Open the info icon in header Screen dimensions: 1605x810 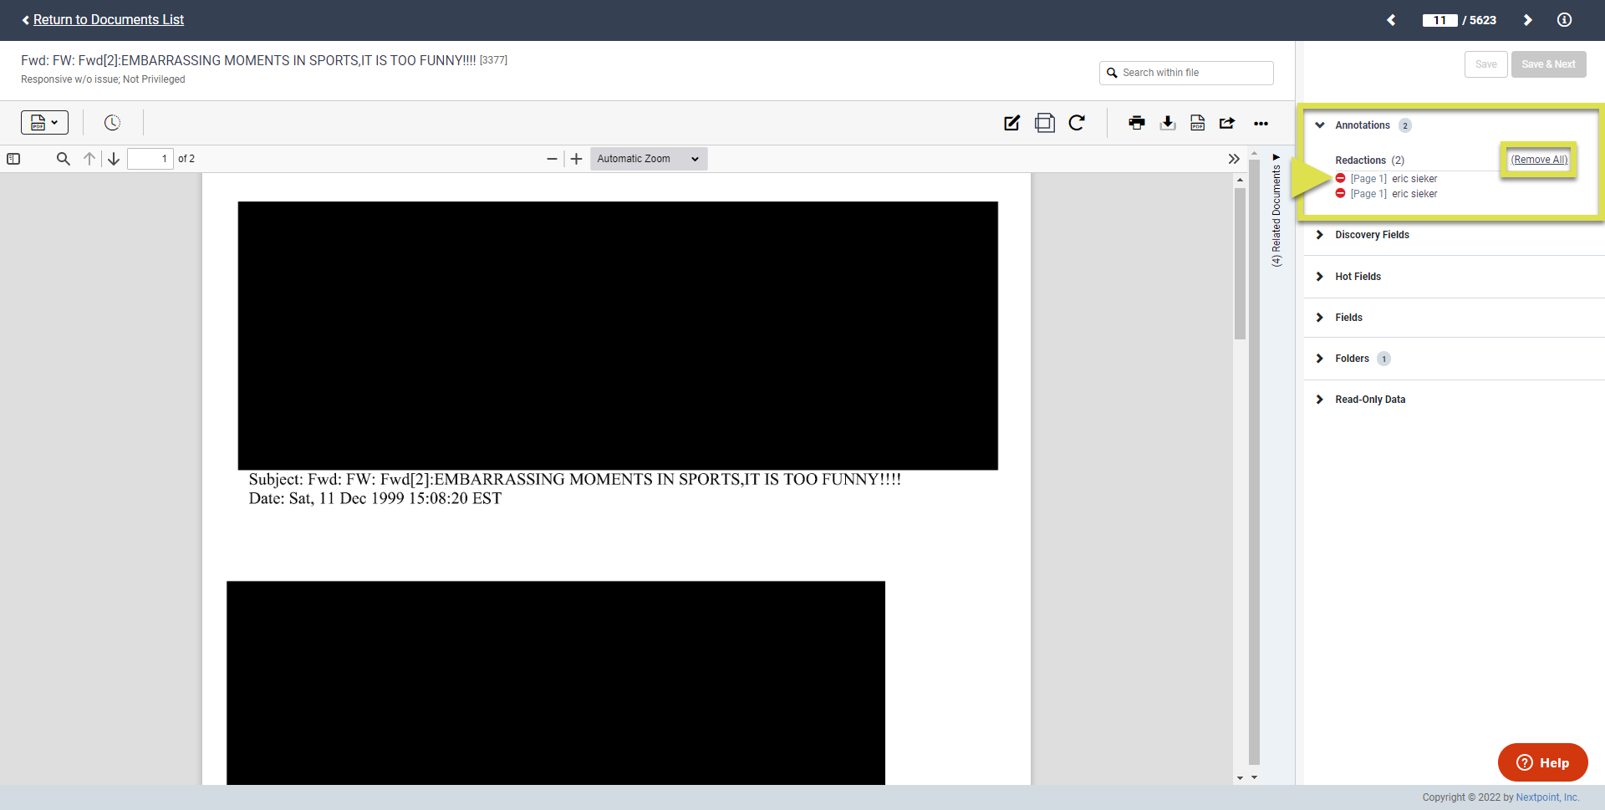(1564, 20)
